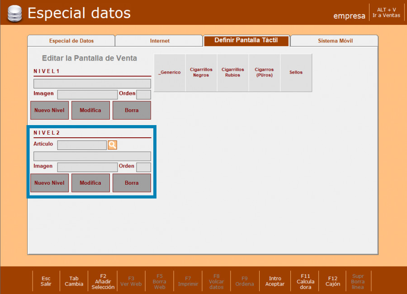This screenshot has width=407, height=294.
Task: Open the Sistema Móvil tab
Action: point(335,41)
